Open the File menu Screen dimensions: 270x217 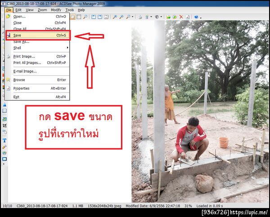click(9, 10)
